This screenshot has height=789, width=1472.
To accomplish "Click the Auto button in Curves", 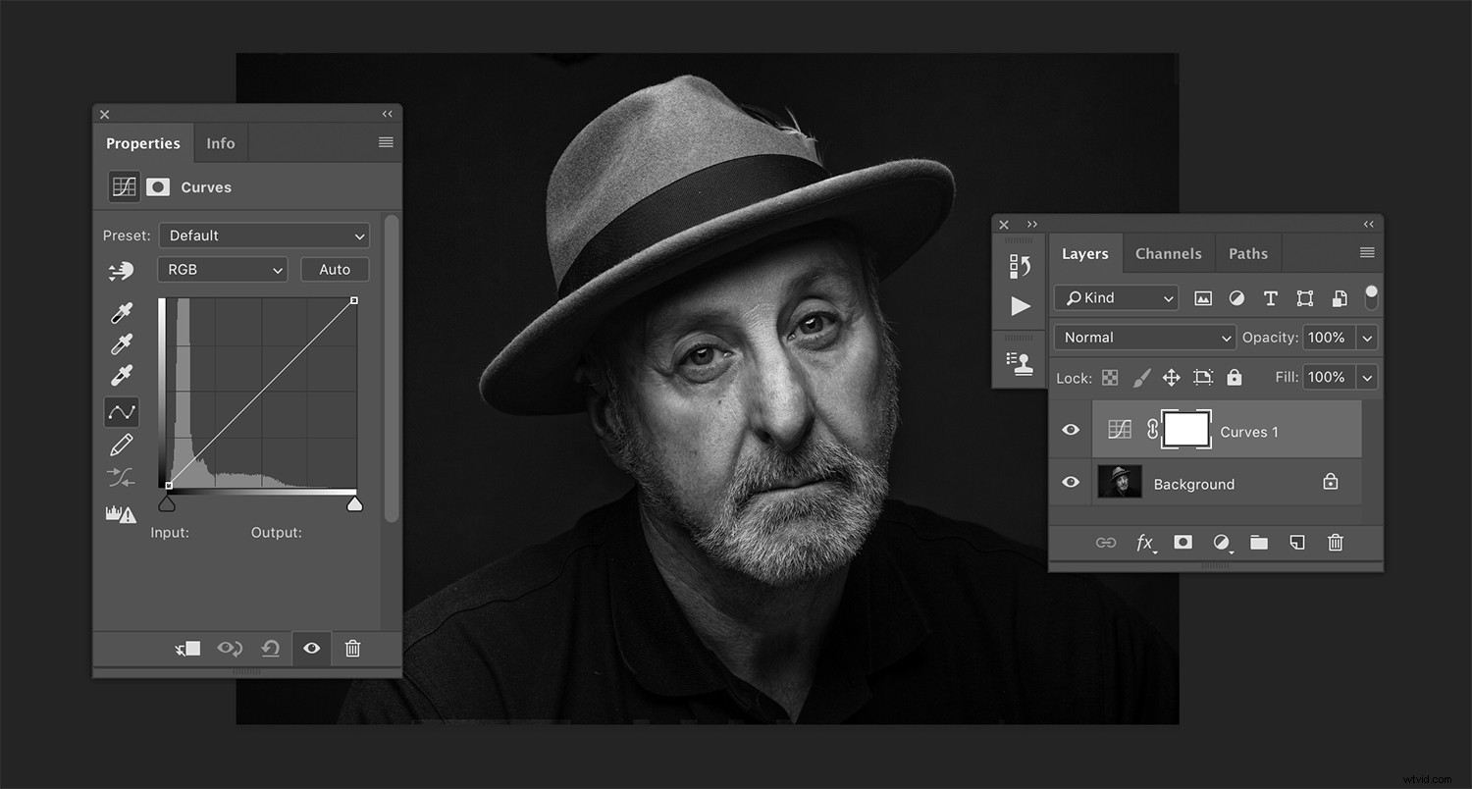I will [x=335, y=269].
